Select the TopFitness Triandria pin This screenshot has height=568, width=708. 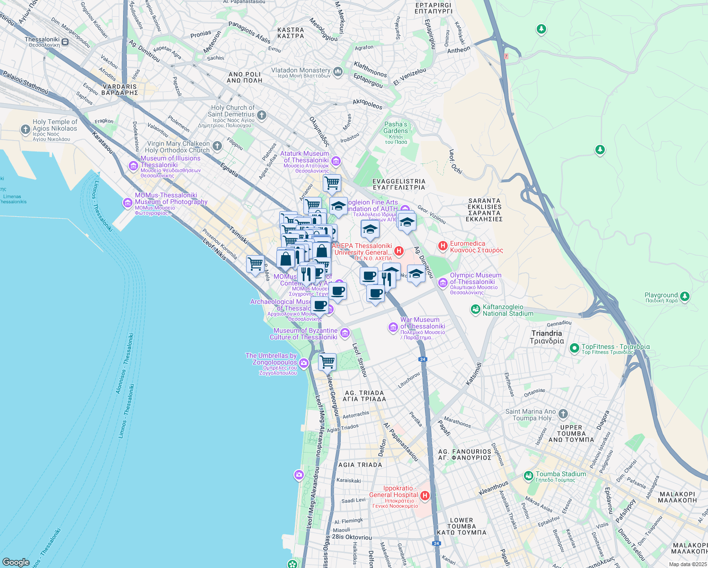575,348
